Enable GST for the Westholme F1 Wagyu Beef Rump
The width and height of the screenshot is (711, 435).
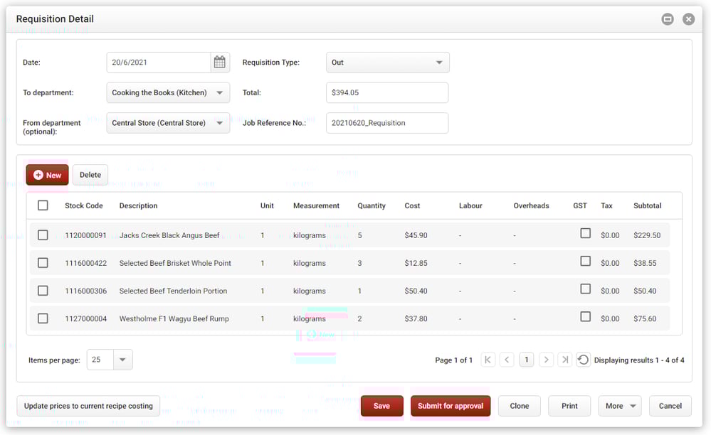(x=585, y=317)
